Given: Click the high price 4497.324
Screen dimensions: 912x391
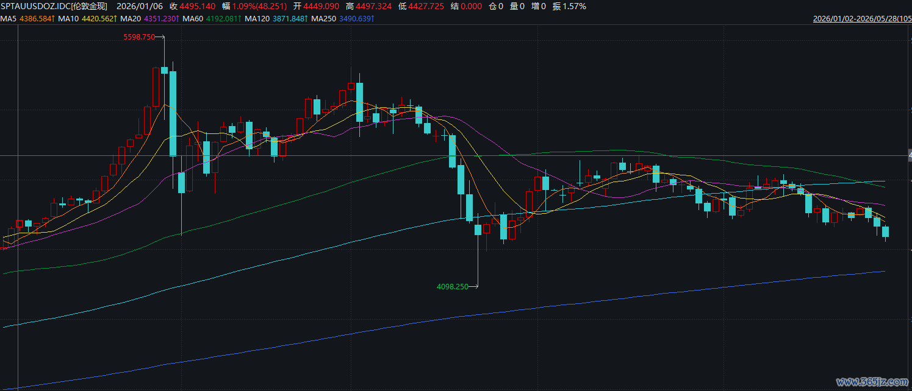Looking at the screenshot, I should [375, 6].
